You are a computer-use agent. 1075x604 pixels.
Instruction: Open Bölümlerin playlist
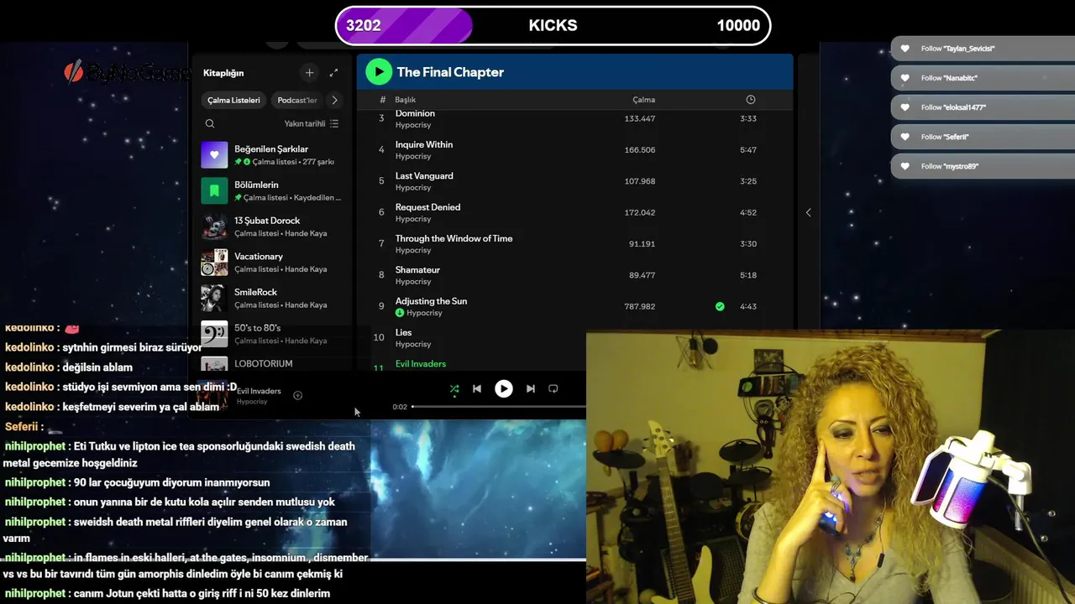coord(271,191)
